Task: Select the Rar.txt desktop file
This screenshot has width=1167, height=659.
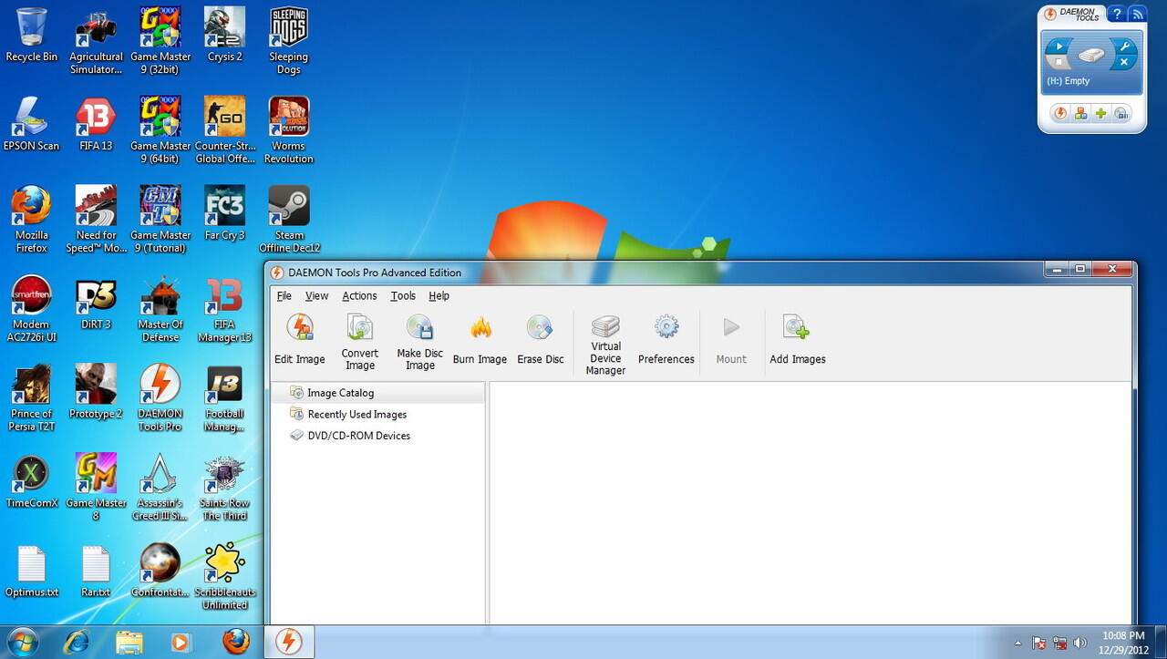Action: click(96, 571)
